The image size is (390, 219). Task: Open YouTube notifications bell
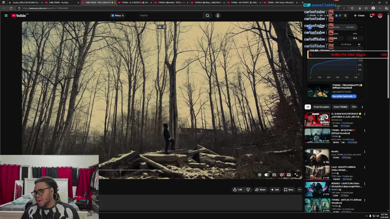371,16
